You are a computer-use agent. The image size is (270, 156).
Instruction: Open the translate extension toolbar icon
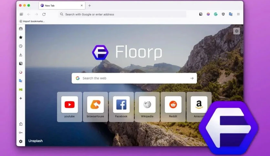[x=231, y=14]
